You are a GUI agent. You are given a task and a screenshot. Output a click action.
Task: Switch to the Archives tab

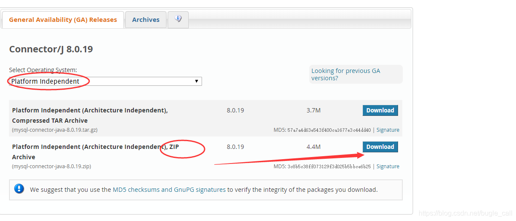(146, 20)
